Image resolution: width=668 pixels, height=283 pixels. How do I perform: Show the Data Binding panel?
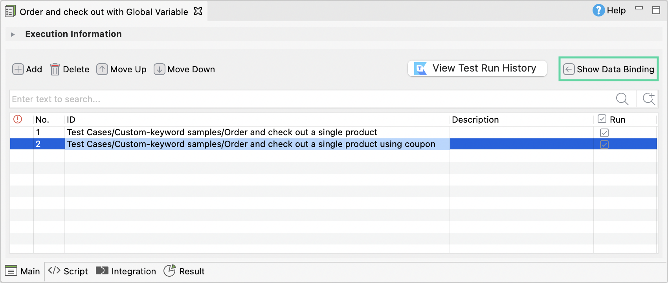pyautogui.click(x=609, y=69)
